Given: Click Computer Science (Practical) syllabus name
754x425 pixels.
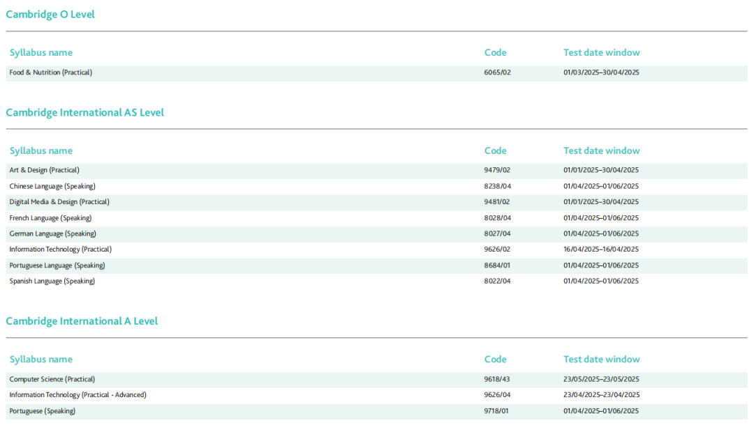Looking at the screenshot, I should [52, 379].
